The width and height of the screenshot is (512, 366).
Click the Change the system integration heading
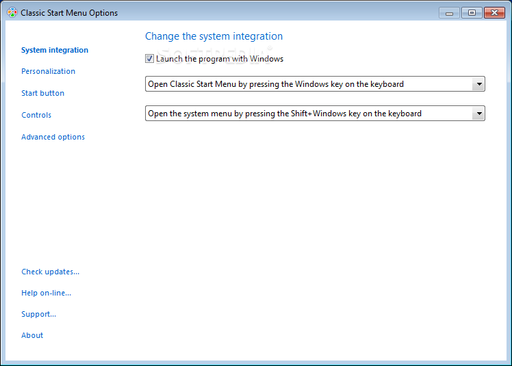(x=214, y=36)
